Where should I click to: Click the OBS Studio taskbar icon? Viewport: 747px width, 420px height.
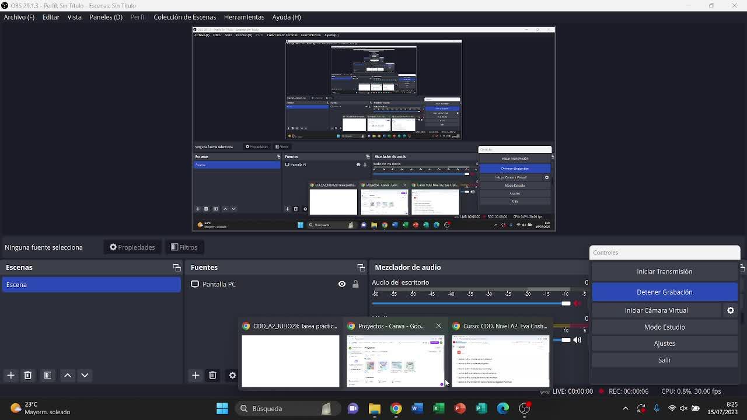coord(525,408)
